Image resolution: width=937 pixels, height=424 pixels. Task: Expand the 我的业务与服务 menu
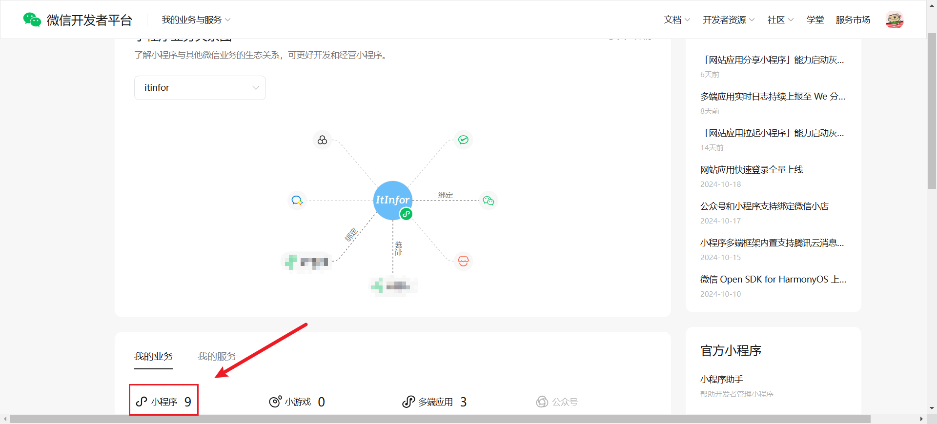(x=196, y=20)
